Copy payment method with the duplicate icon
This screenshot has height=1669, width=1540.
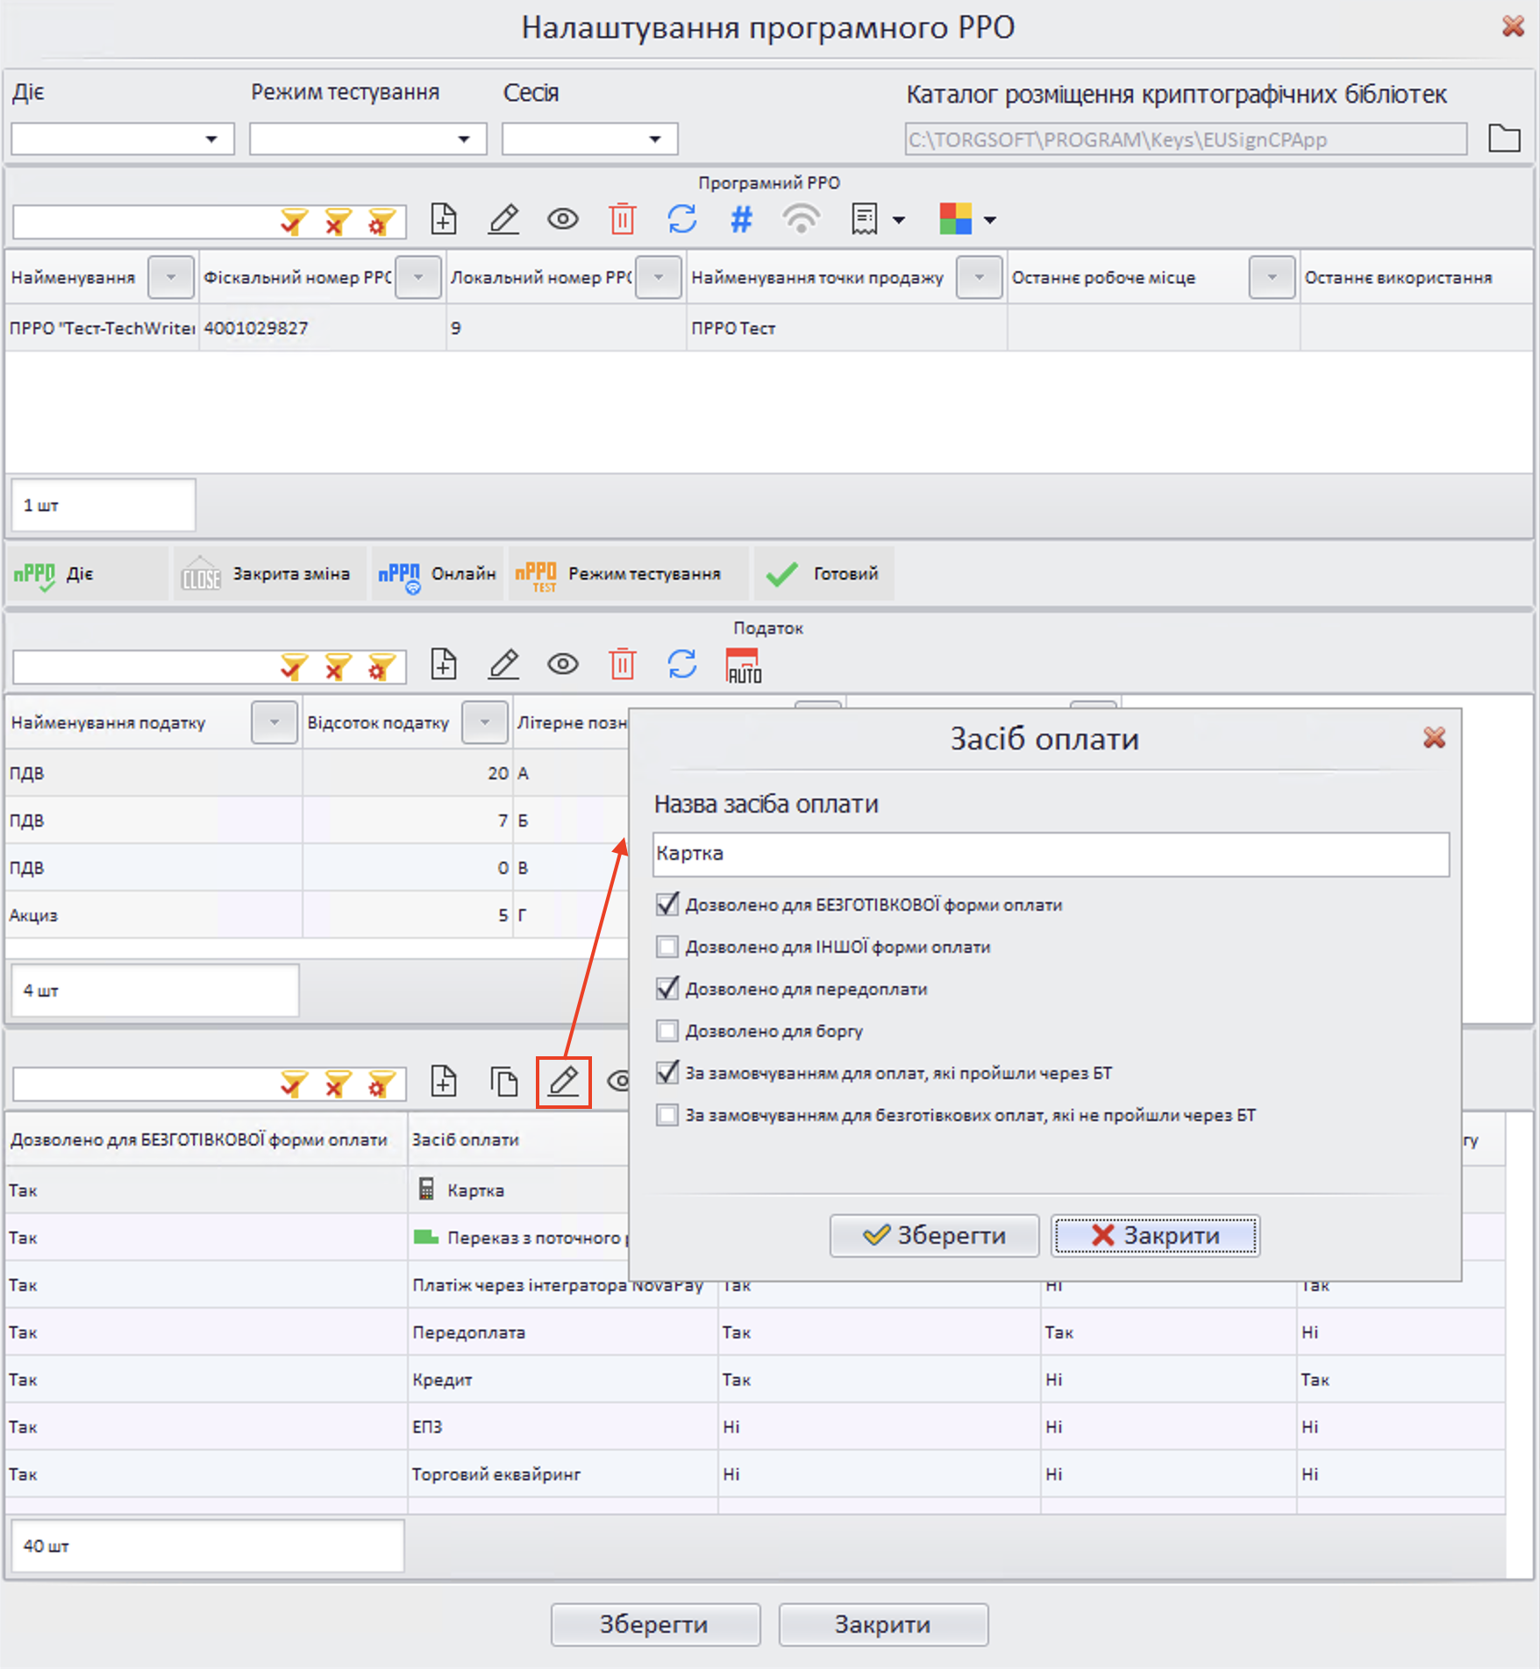coord(503,1082)
